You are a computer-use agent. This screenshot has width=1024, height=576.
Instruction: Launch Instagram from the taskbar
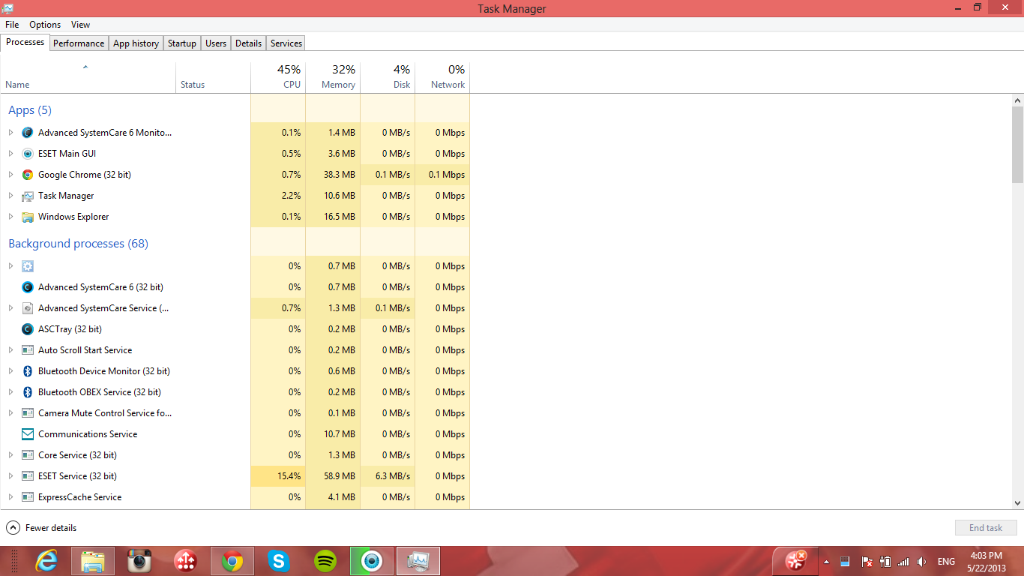point(139,561)
